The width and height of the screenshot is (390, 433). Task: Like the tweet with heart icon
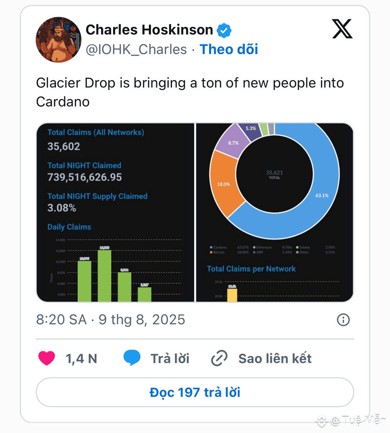(x=47, y=358)
